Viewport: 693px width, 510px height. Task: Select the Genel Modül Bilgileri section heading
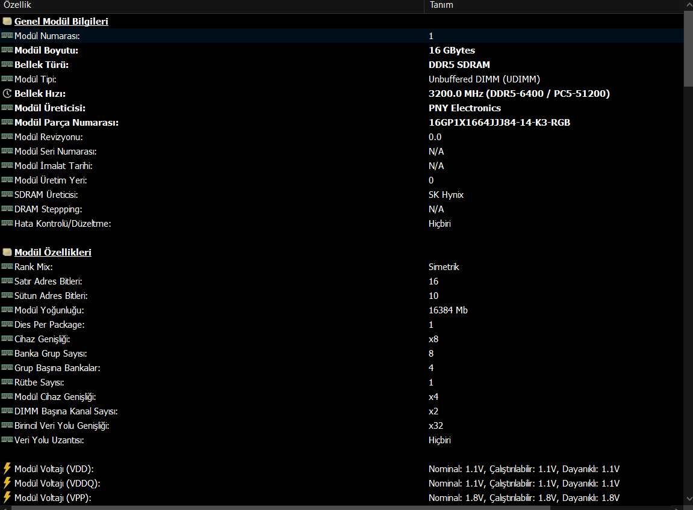pyautogui.click(x=61, y=21)
